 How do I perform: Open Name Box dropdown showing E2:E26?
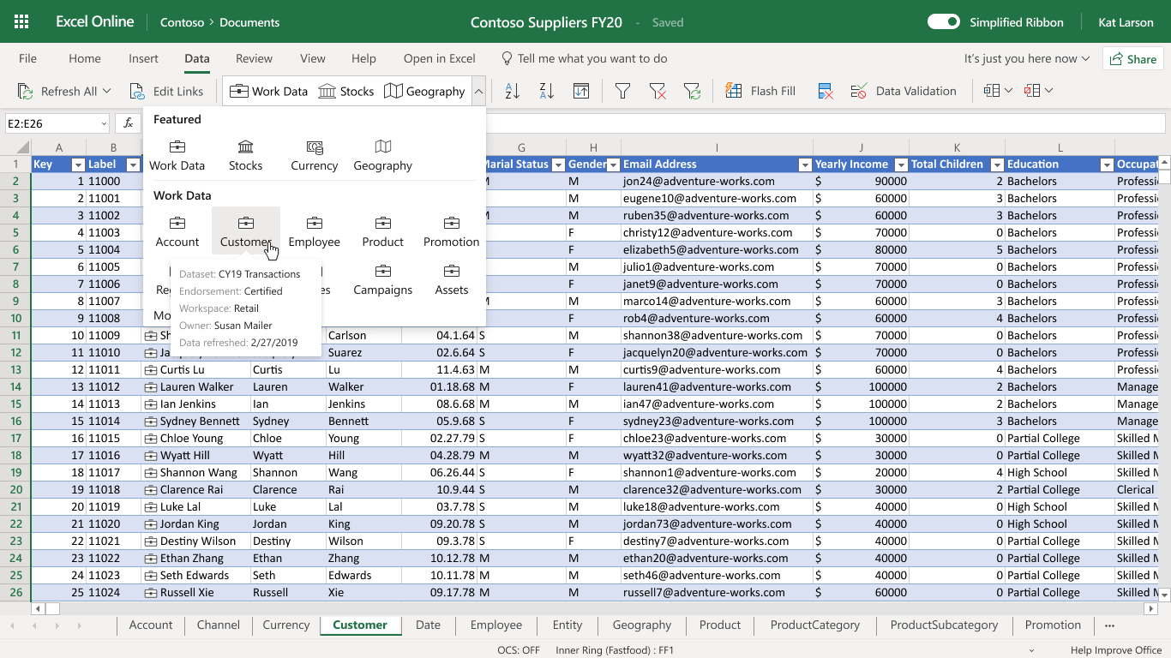103,123
